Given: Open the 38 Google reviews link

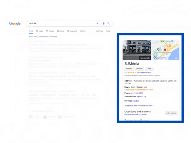Looking at the screenshot, I should click(144, 72).
